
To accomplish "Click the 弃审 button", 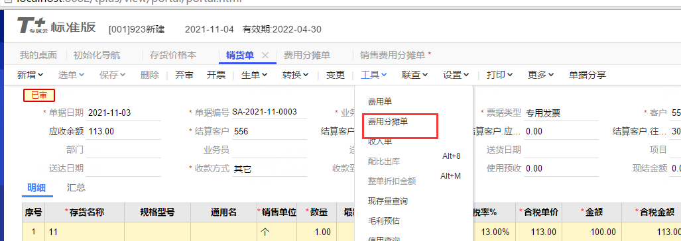I will [x=184, y=75].
